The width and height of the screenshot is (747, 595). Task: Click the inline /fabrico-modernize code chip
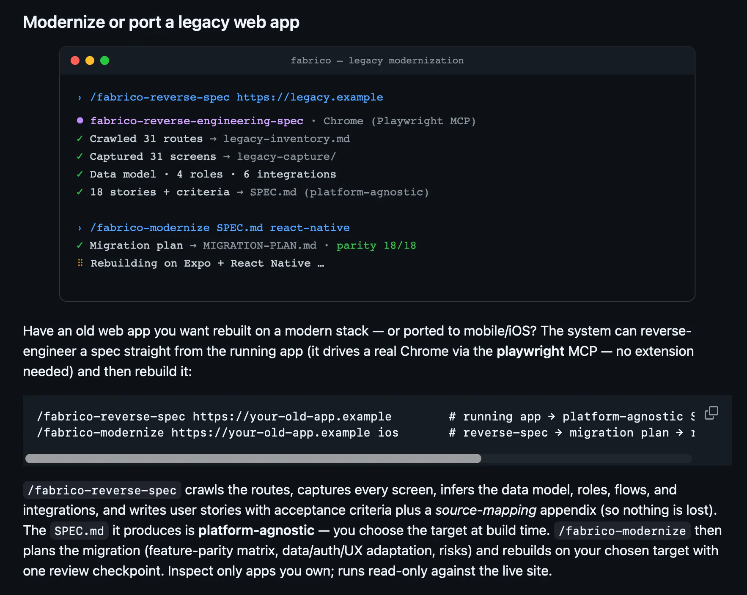click(x=622, y=531)
